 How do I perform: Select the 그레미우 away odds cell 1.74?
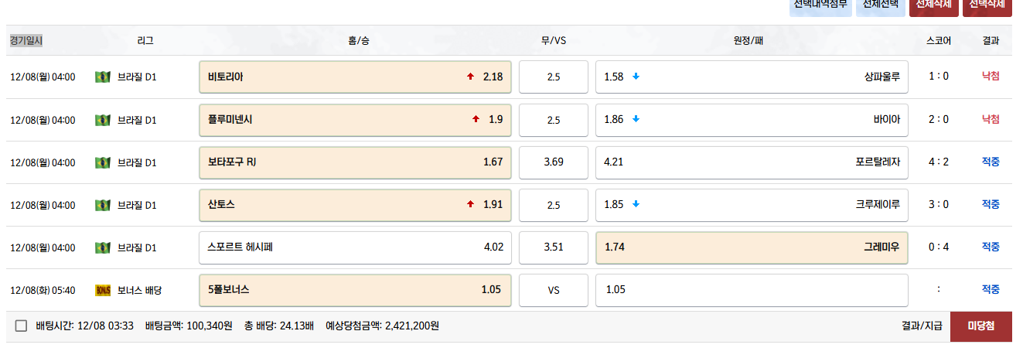click(x=752, y=247)
